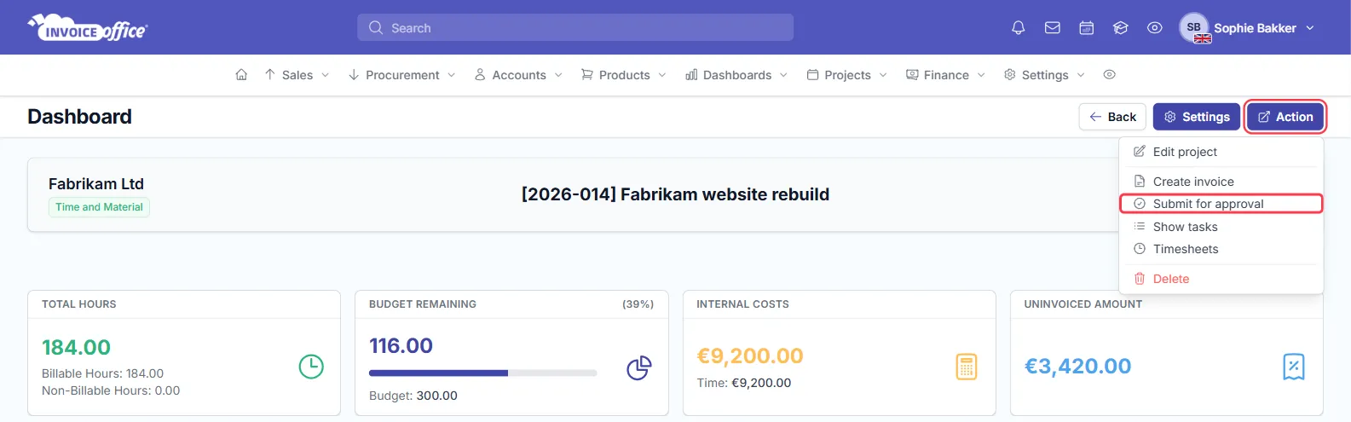Click the Time and Material tag
The image size is (1351, 422).
pos(99,207)
